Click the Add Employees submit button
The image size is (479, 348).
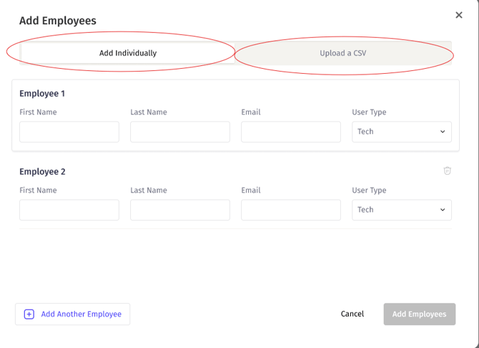coord(420,314)
